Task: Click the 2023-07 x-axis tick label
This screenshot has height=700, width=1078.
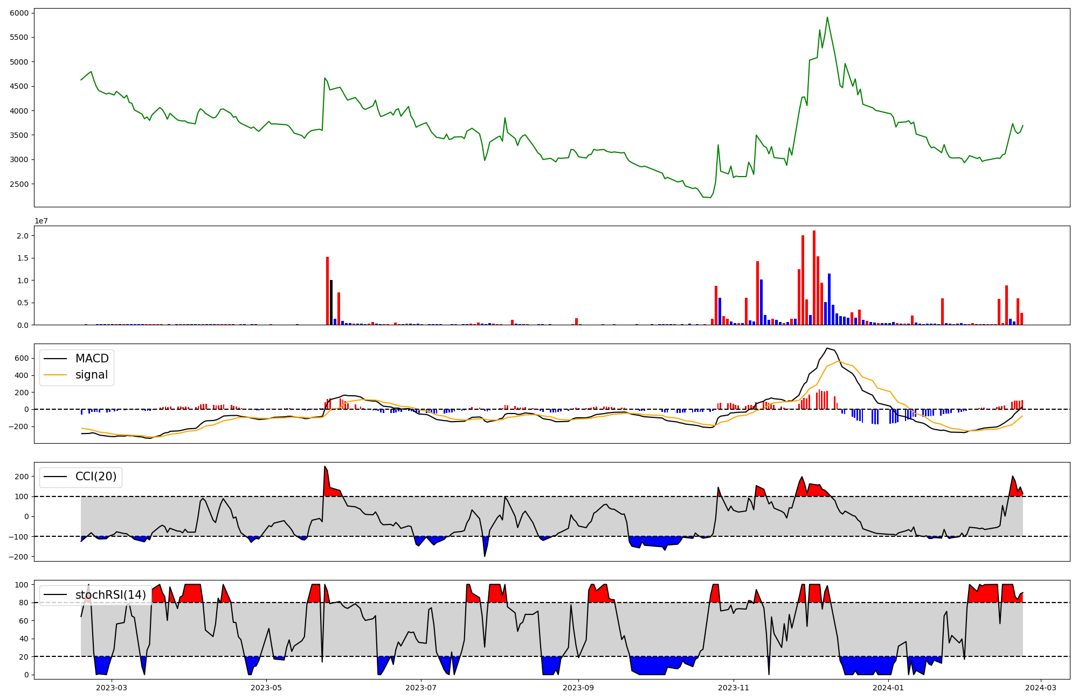Action: coord(420,688)
